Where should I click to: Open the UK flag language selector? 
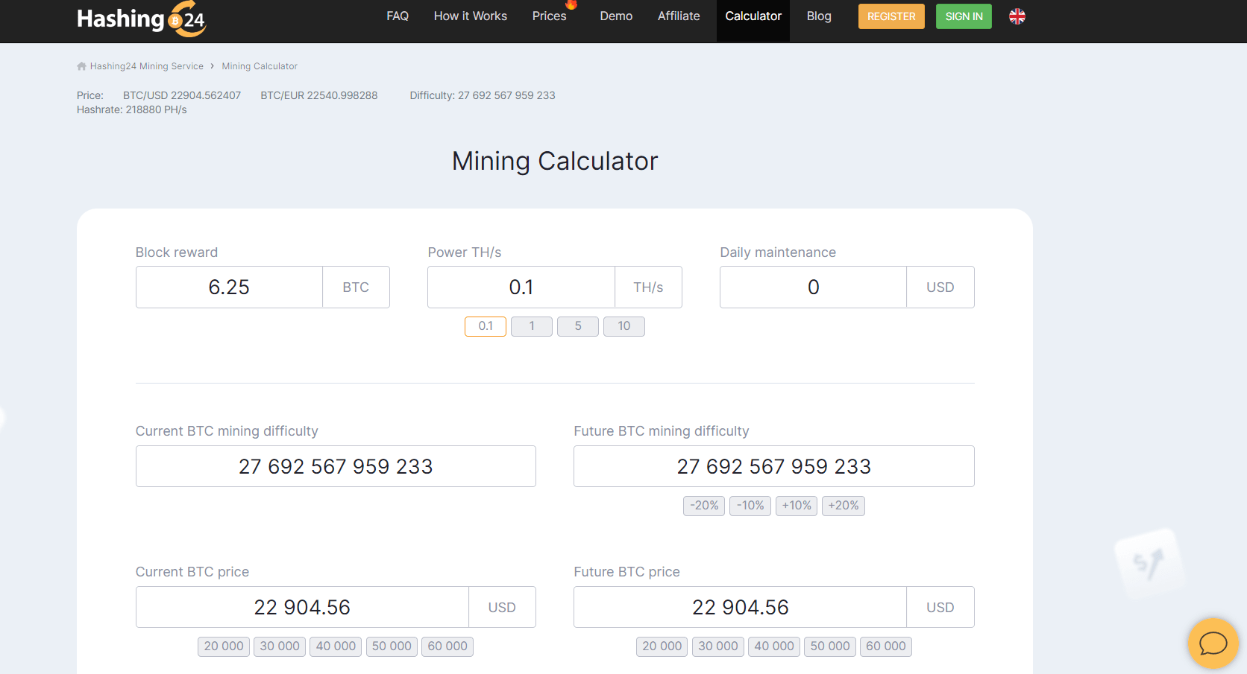pos(1017,16)
